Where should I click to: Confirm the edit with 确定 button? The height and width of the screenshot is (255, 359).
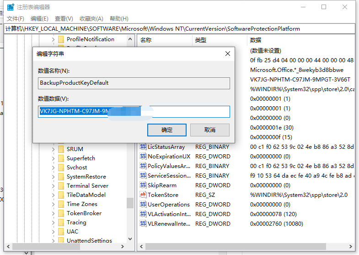coord(167,130)
